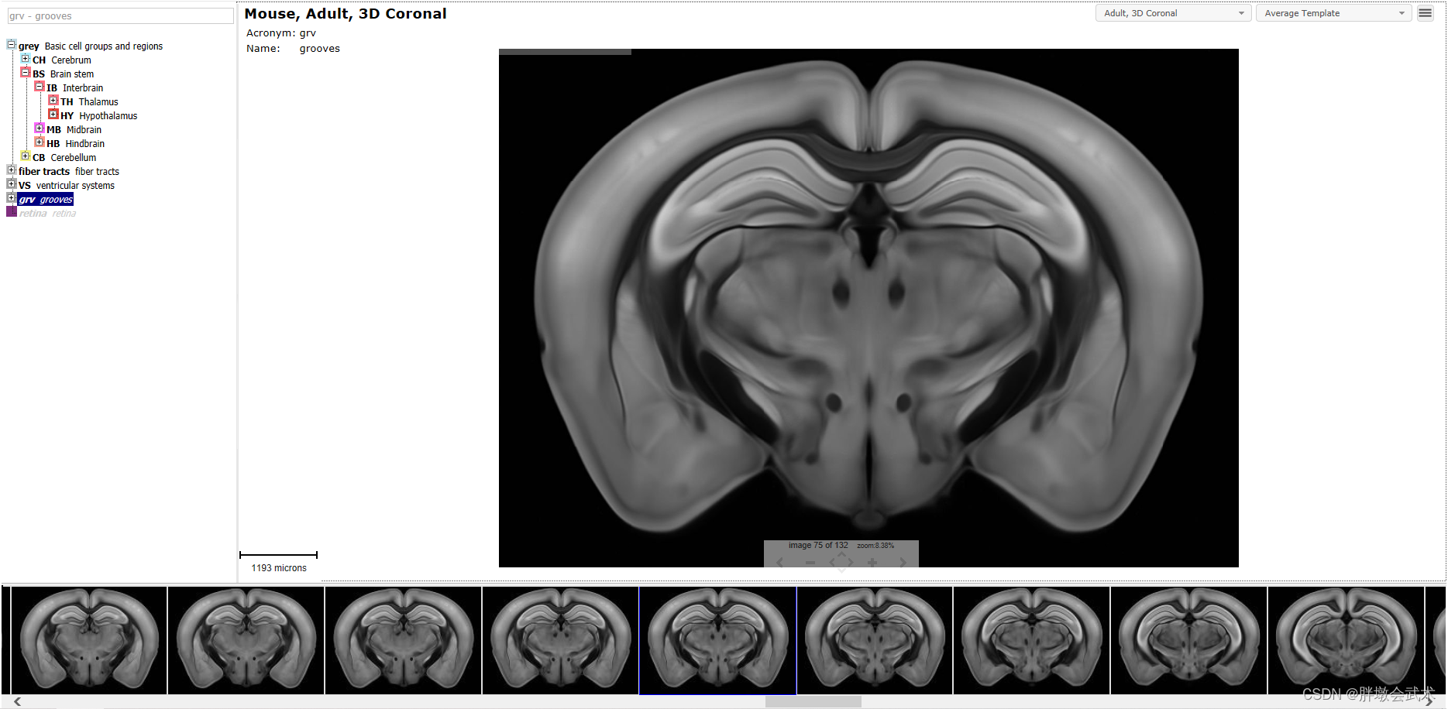Click the 'Mouse, Adult, 3D Coronal' heading
Image resolution: width=1448 pixels, height=709 pixels.
tap(346, 13)
